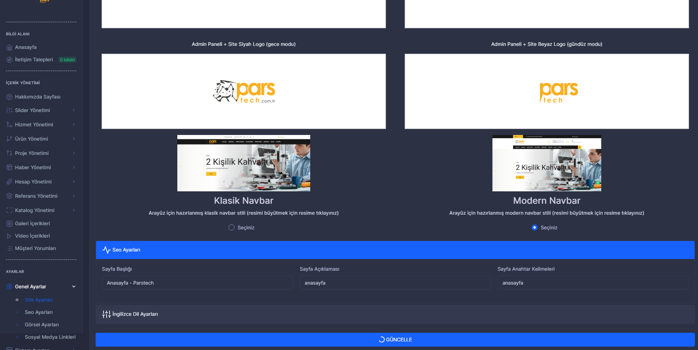Click the Ürün Yönetimi branch icon

coord(9,139)
